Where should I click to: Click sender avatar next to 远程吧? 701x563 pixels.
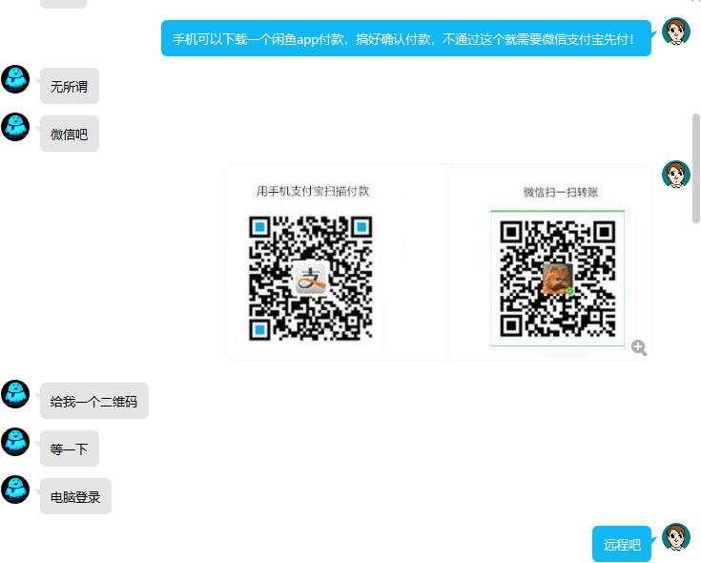click(676, 537)
